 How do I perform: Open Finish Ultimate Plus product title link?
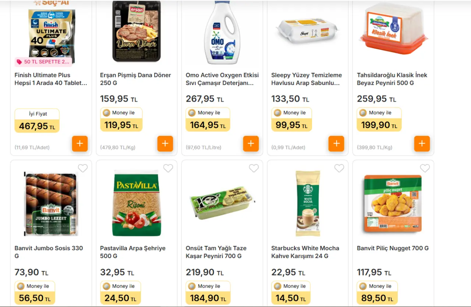[x=51, y=79]
